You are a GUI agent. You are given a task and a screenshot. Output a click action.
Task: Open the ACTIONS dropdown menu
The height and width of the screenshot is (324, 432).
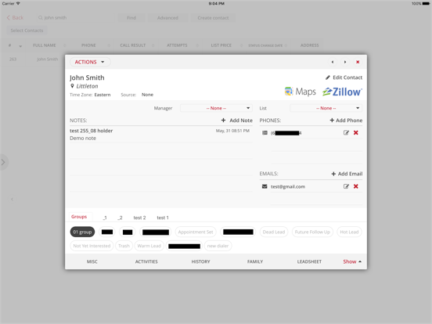(90, 62)
